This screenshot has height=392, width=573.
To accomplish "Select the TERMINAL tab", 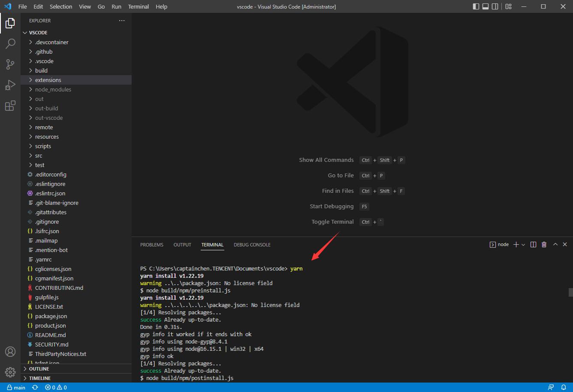I will [212, 245].
